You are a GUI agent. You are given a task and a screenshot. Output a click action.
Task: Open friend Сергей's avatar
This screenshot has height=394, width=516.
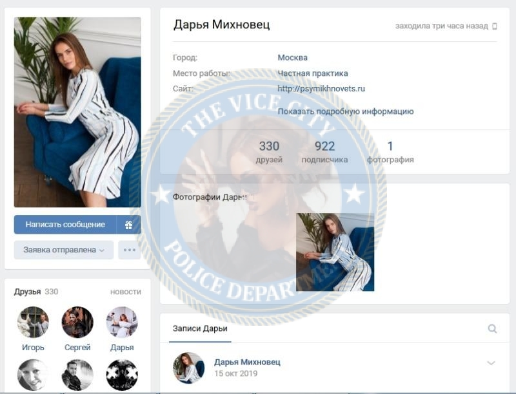[77, 322]
